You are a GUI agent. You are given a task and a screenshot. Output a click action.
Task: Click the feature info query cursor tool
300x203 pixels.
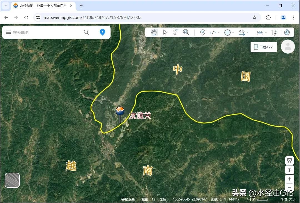pos(274,33)
